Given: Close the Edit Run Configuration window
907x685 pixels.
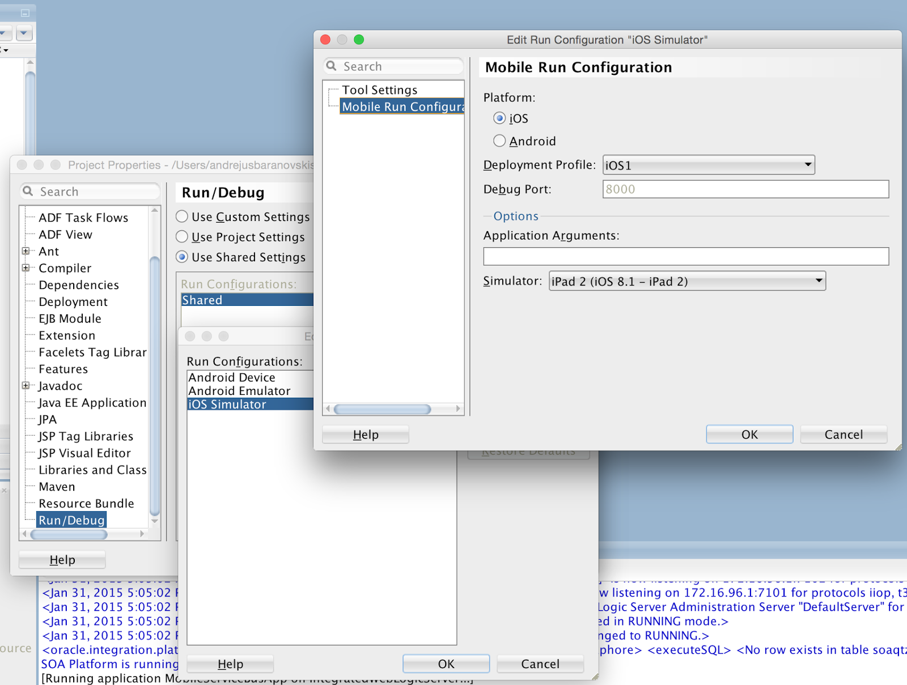Looking at the screenshot, I should coord(325,40).
